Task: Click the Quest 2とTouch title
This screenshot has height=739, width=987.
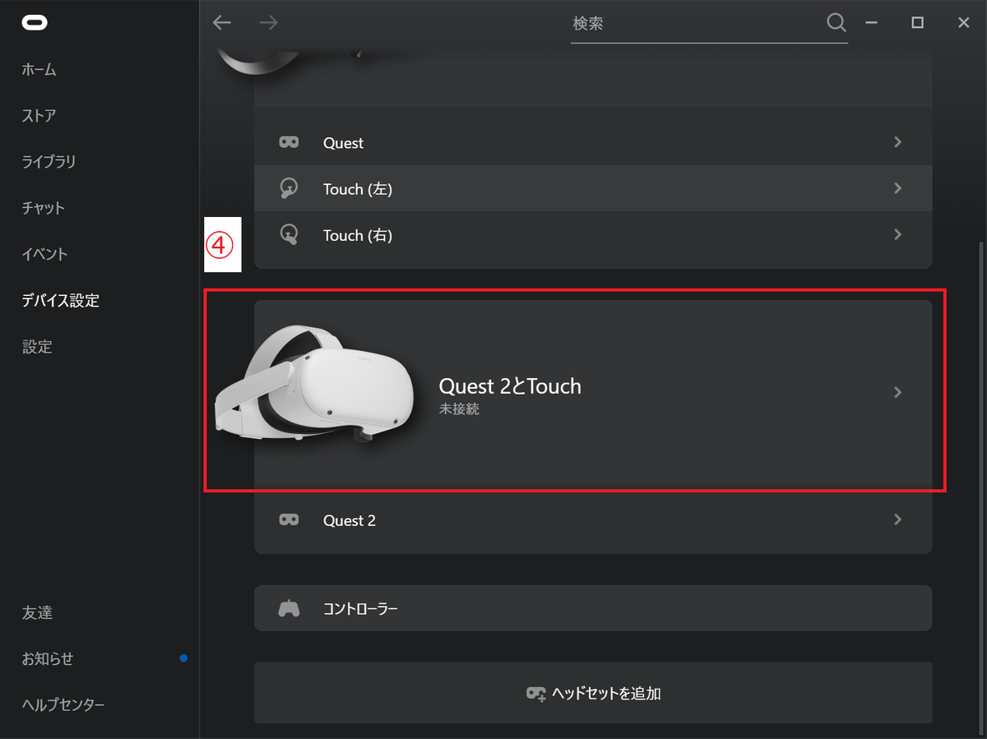Action: tap(510, 386)
